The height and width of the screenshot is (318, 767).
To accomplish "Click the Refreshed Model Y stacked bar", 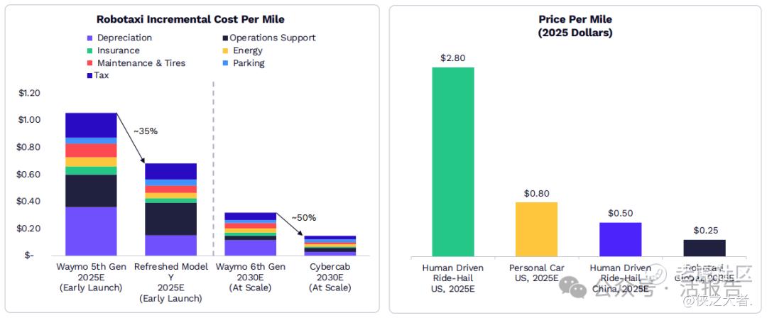I will point(170,209).
